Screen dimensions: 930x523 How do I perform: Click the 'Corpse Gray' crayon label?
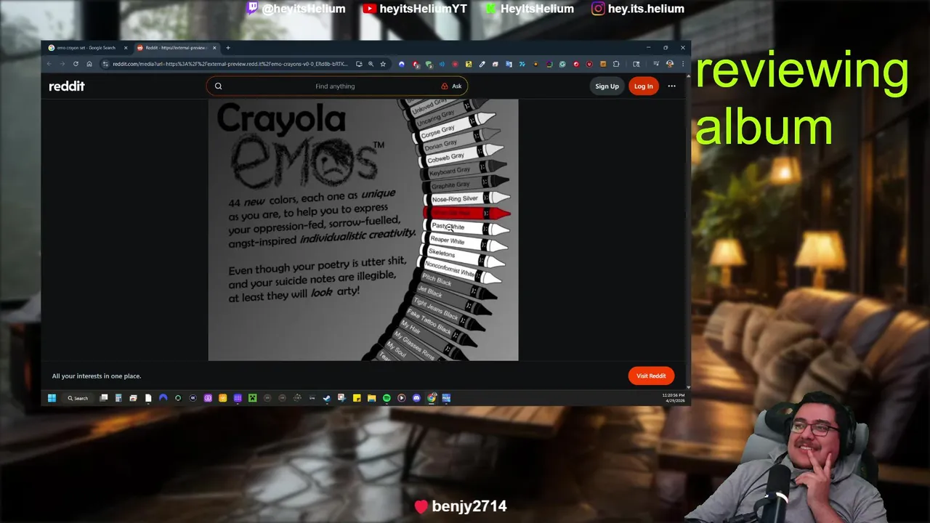point(437,131)
